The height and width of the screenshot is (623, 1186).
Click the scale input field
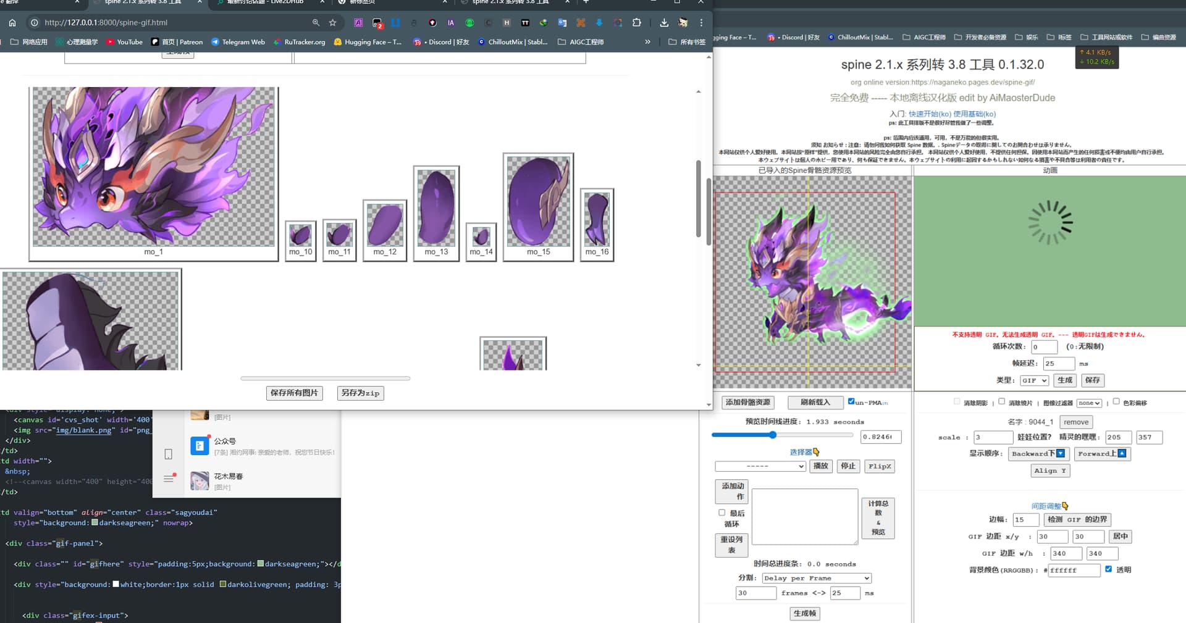pos(994,437)
